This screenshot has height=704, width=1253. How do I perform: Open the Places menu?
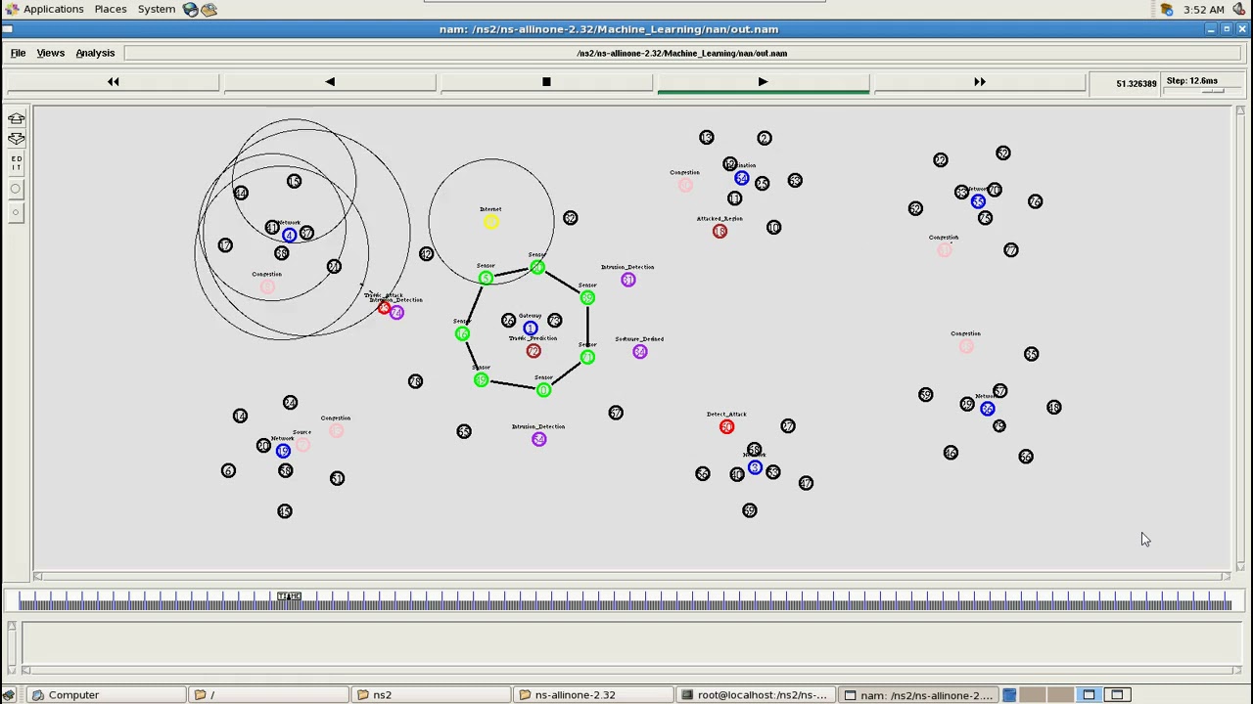click(110, 9)
